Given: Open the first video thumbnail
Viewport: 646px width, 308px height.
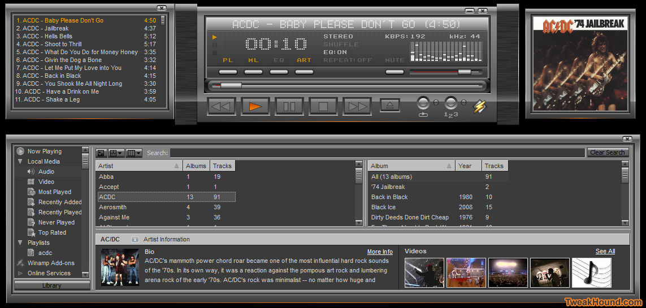Looking at the screenshot, I should (424, 272).
